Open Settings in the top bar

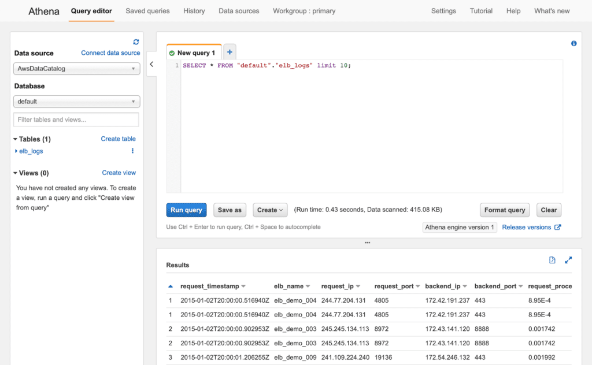tap(443, 11)
